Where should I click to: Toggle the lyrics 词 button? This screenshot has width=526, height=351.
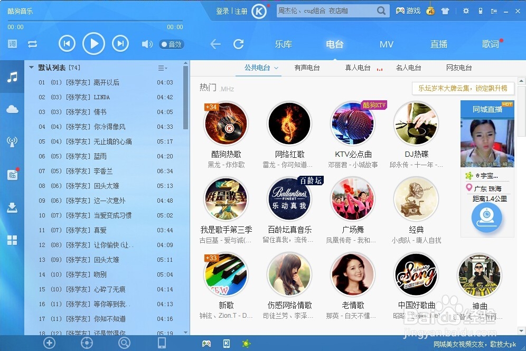[x=13, y=44]
